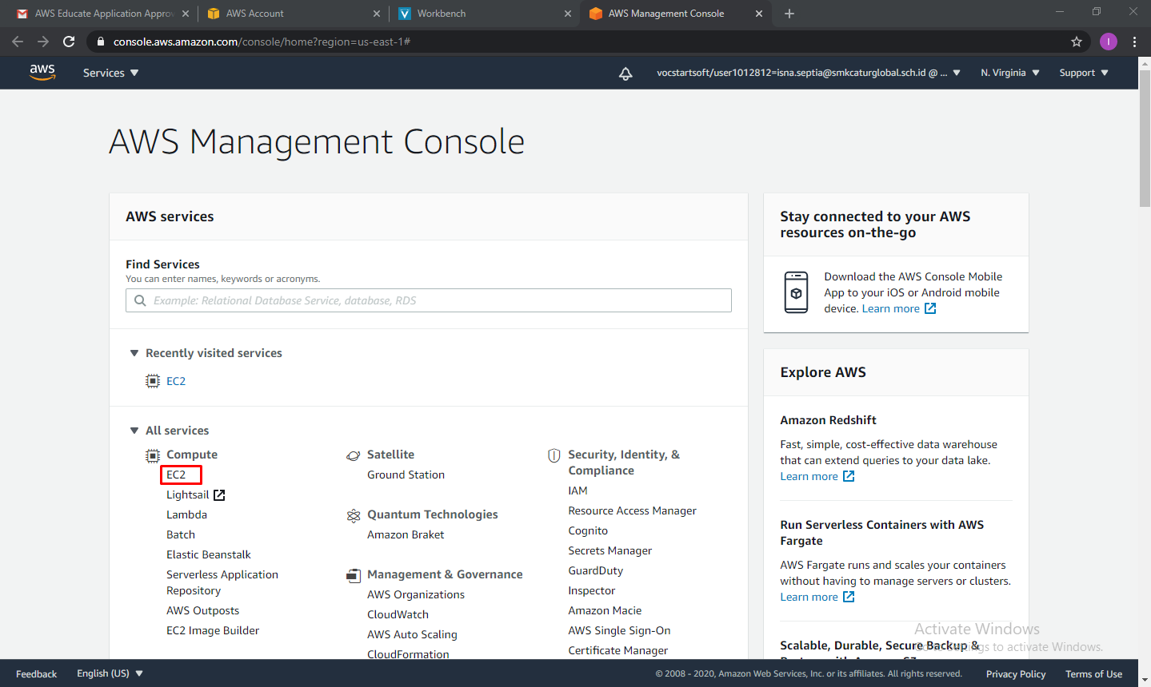
Task: Open Serverless Application Repository link
Action: tap(222, 582)
